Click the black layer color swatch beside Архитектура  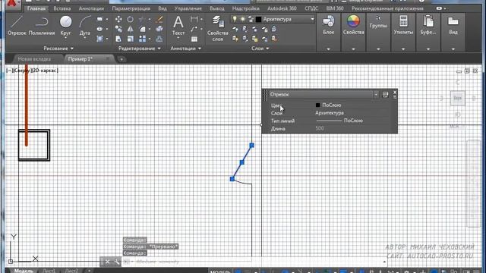click(258, 19)
